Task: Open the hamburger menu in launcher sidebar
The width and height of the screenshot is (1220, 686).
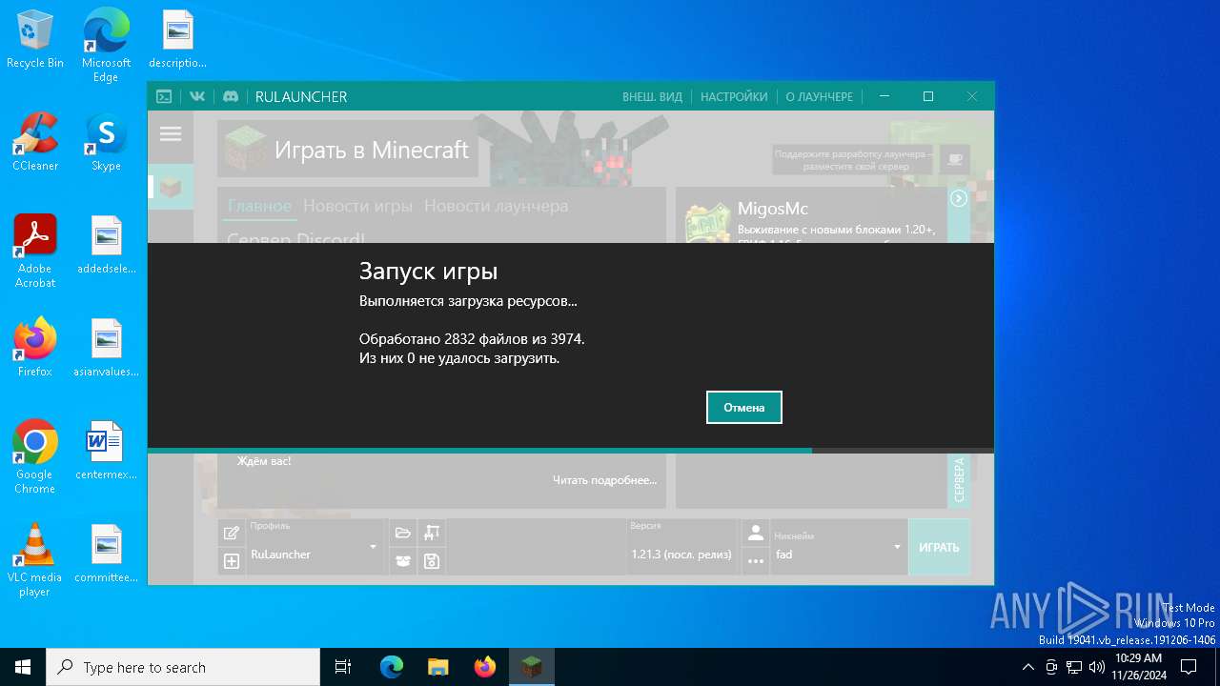Action: (x=171, y=134)
